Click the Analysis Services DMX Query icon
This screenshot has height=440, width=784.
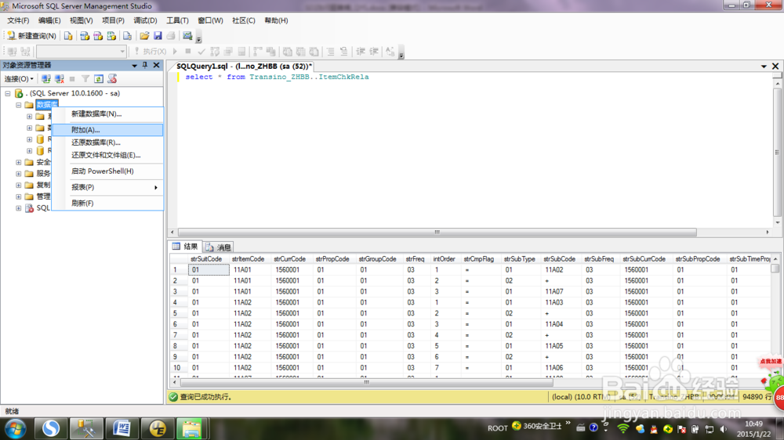(98, 35)
